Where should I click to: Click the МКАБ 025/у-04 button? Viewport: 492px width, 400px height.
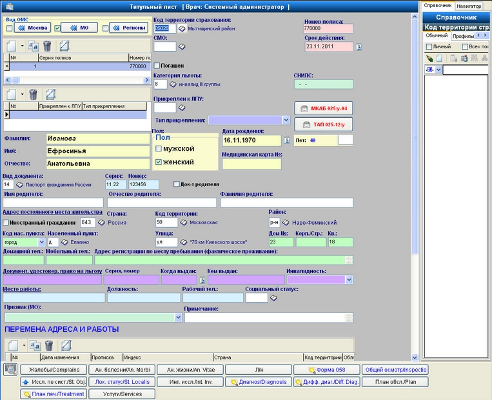(x=322, y=108)
